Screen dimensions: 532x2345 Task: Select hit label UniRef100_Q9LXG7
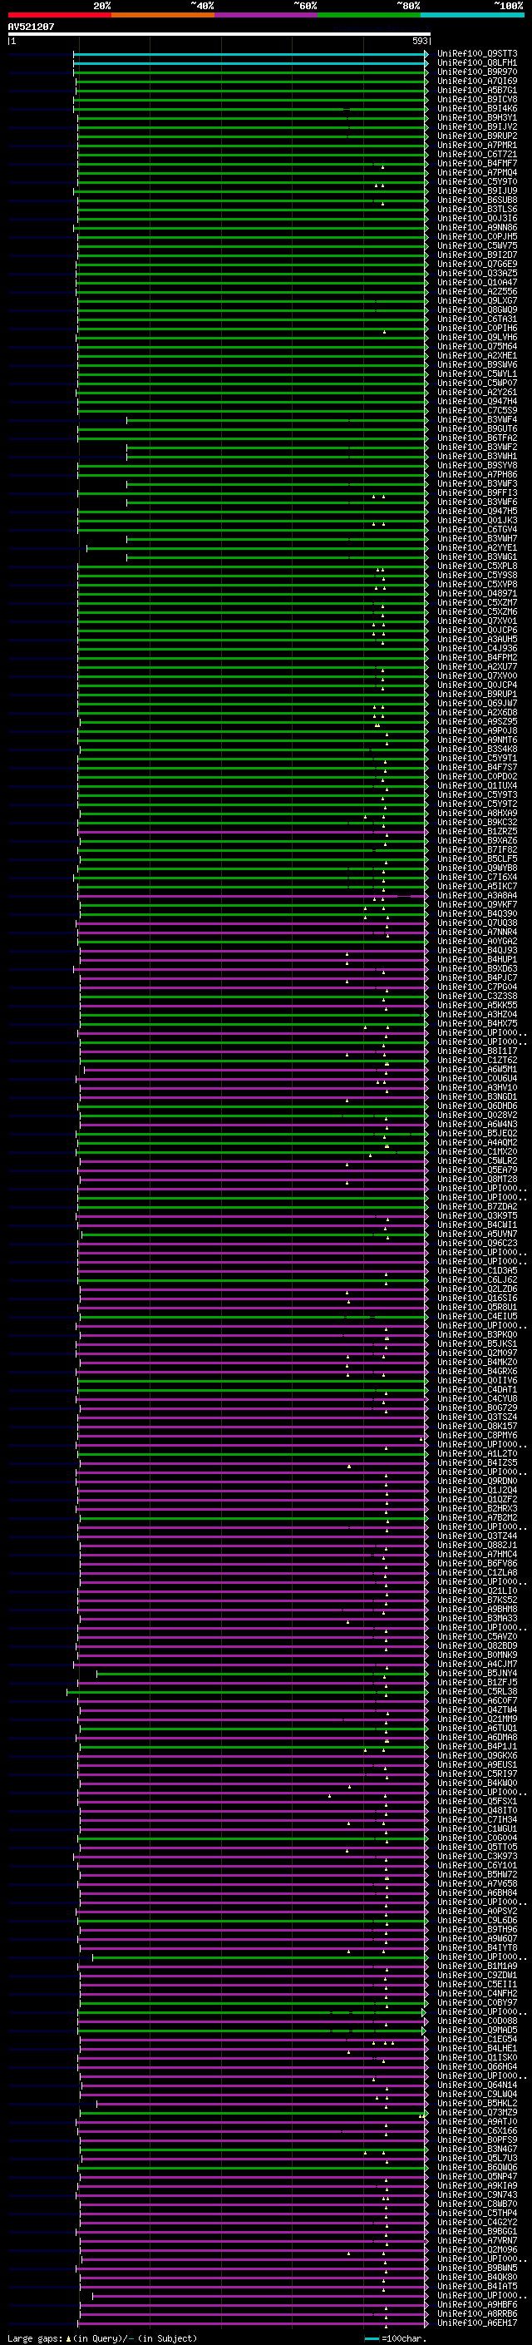click(477, 300)
